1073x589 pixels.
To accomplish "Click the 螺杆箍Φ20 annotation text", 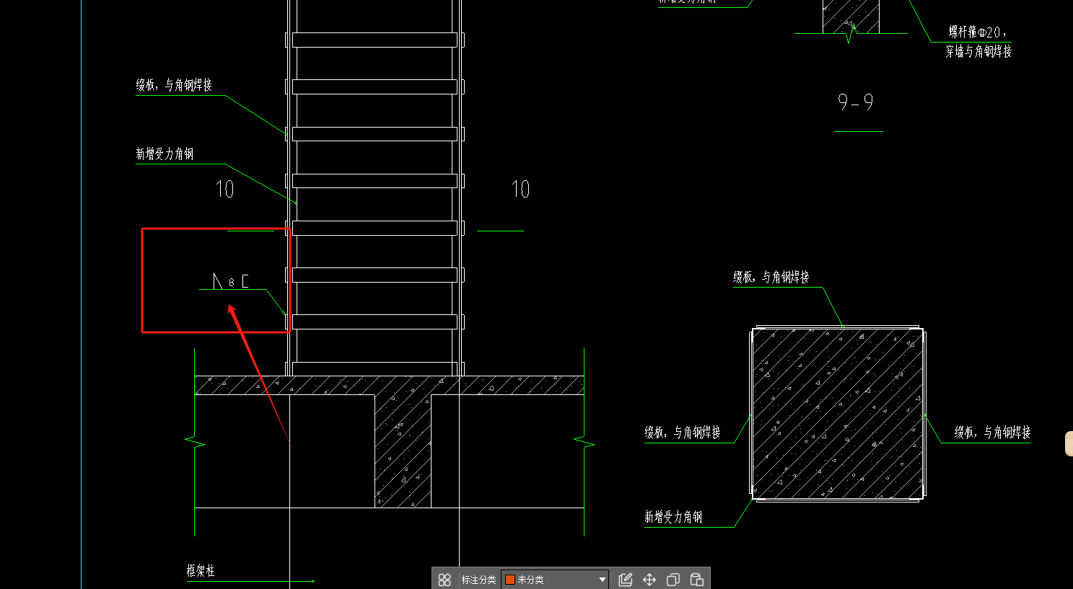I will (978, 32).
